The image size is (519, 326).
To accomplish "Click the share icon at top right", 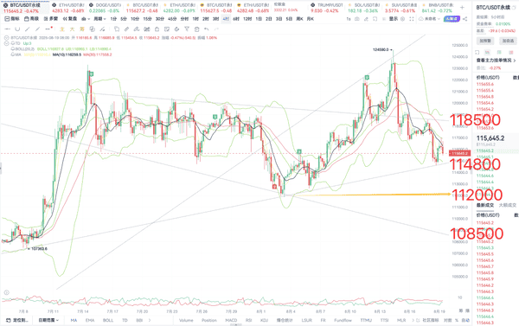I will tap(465, 19).
